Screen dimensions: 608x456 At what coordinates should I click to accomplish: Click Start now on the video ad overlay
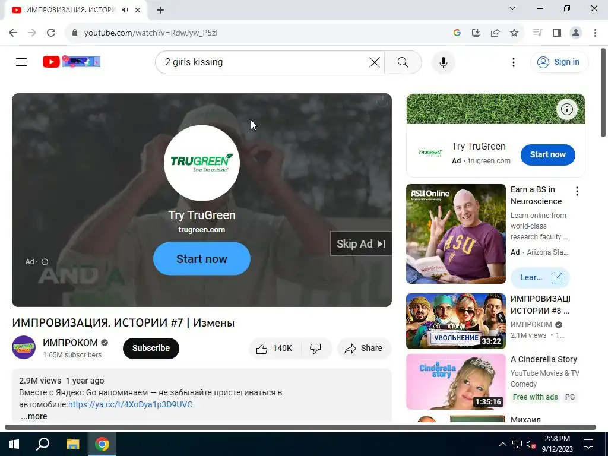[x=202, y=259]
